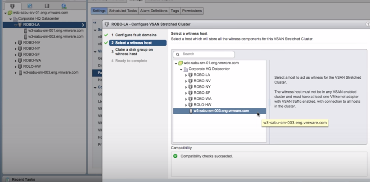The height and width of the screenshot is (182, 370).
Task: Open the Hosts and Clusters navigator tab icon
Action: point(12,5)
